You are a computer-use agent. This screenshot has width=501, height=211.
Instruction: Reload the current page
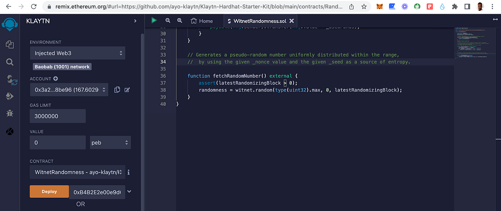click(x=34, y=6)
